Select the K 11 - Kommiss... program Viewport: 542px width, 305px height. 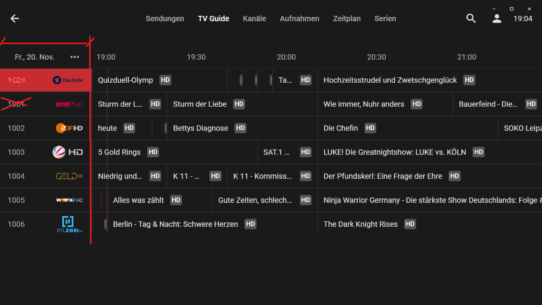[x=272, y=176]
